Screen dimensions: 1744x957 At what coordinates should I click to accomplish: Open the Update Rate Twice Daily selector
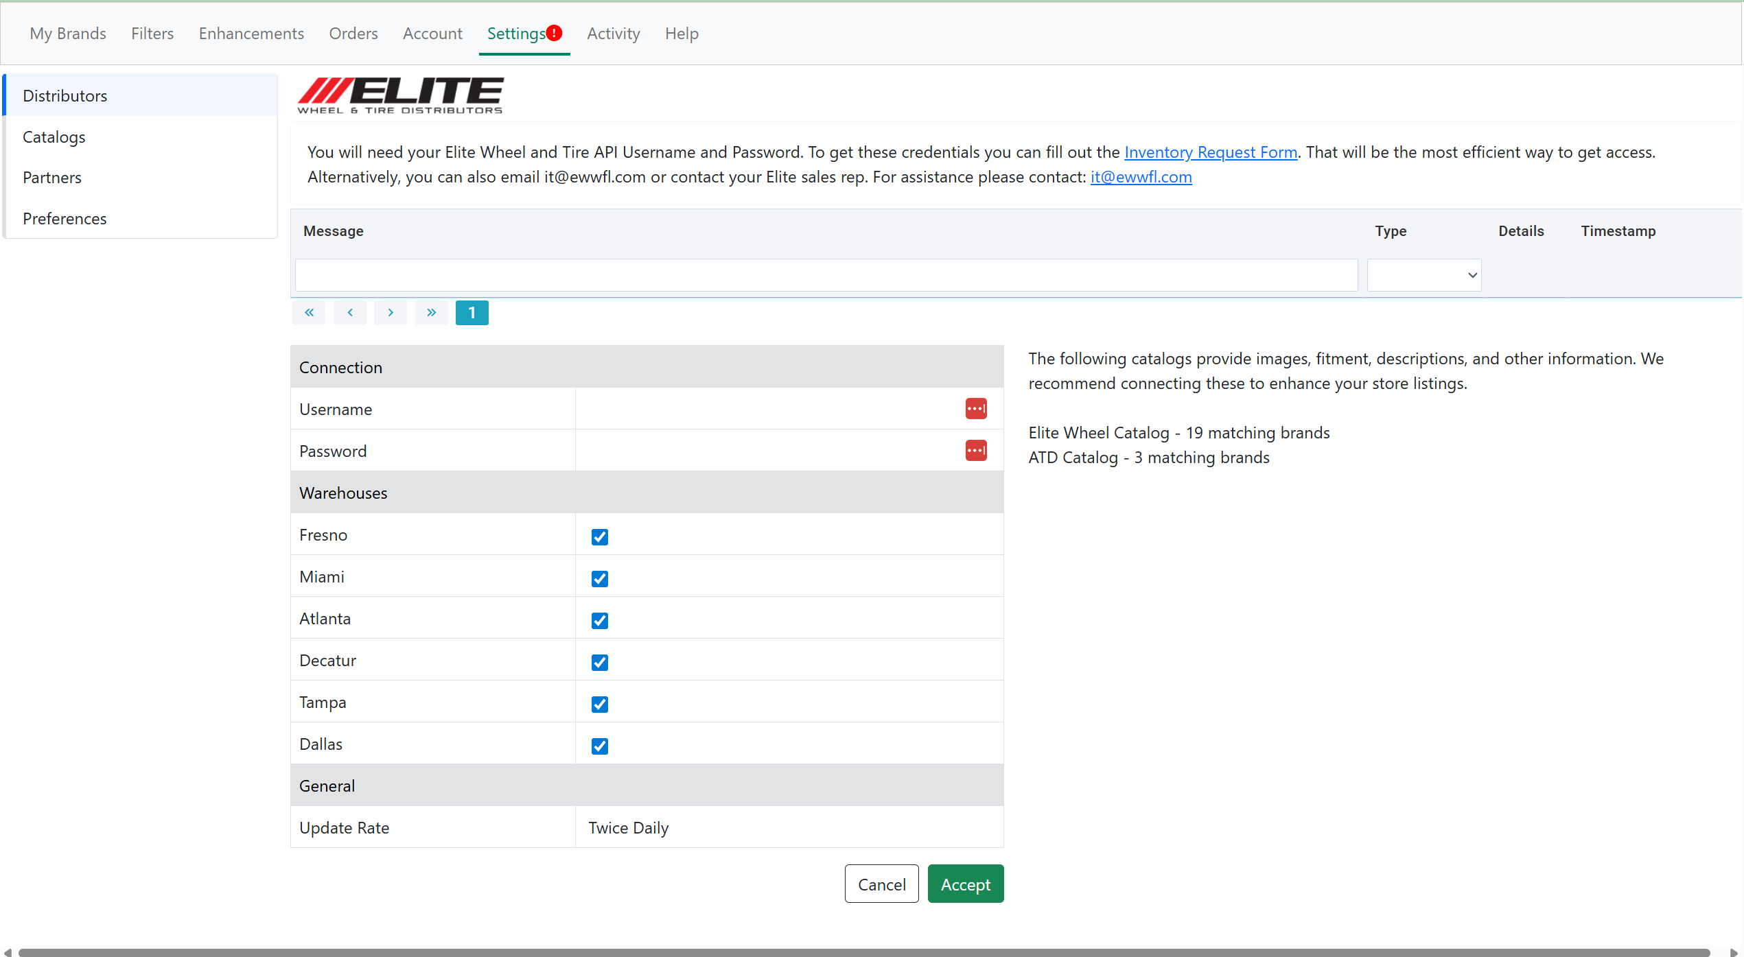pos(628,828)
